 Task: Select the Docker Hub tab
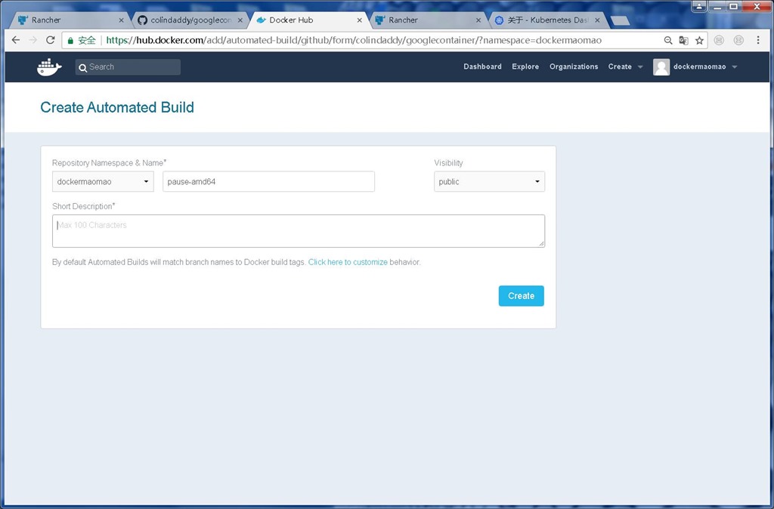click(308, 20)
